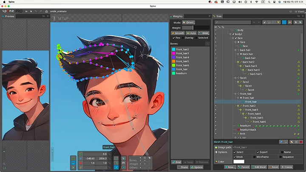Collapse the front_hair5 bone node
The image size is (306, 172).
click(246, 118)
